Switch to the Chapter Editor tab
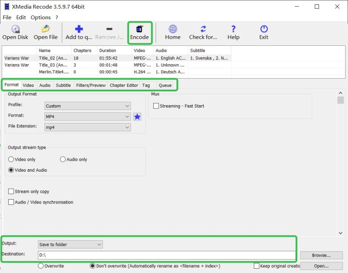The height and width of the screenshot is (273, 348). point(124,85)
